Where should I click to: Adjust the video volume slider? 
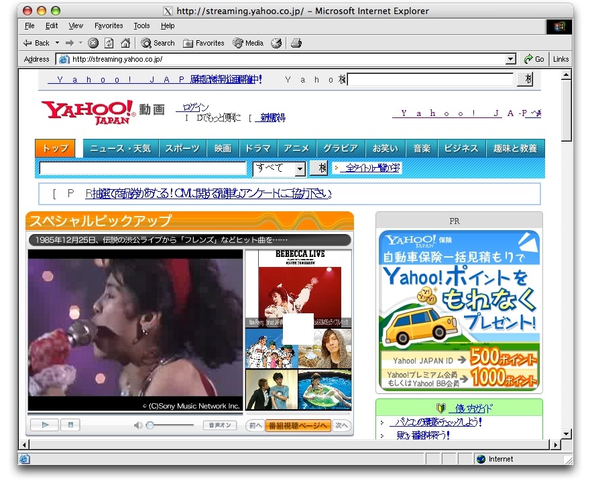[x=151, y=425]
